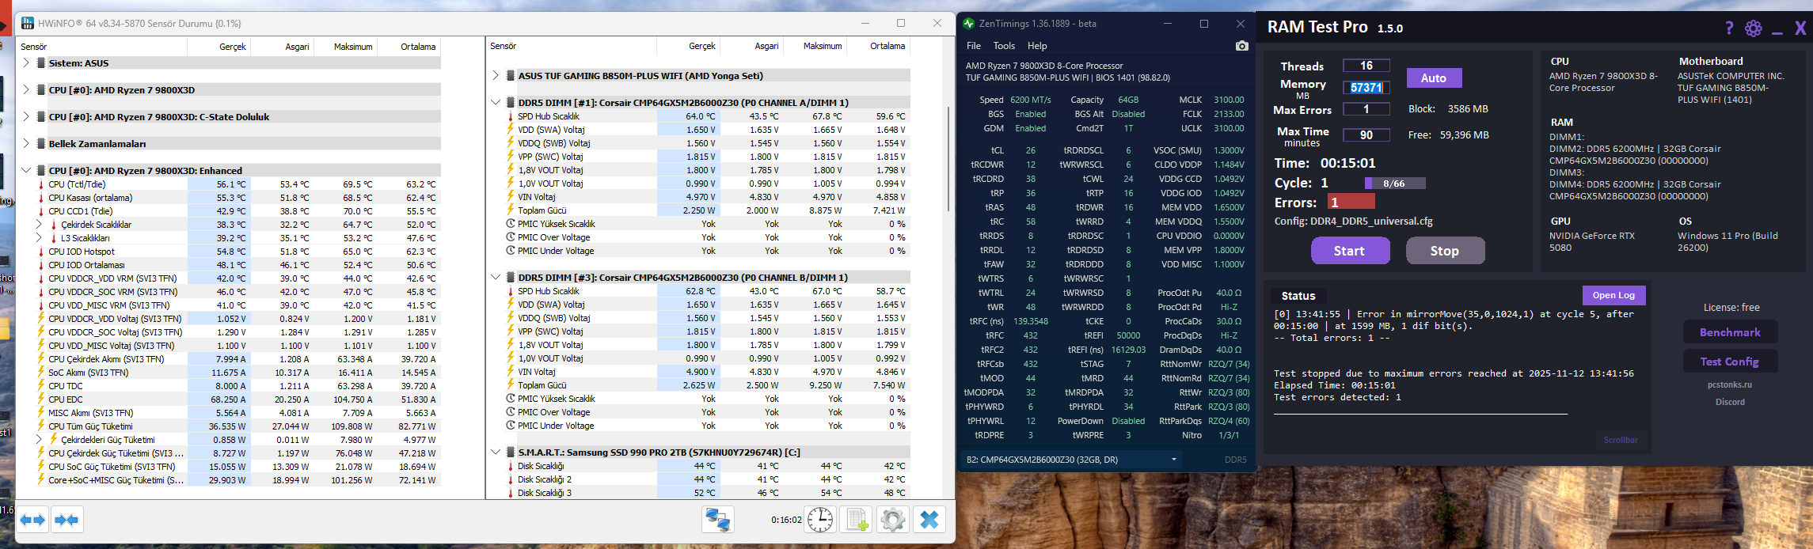Edit the Memory MB field showing 57371
Viewport: 1813px width, 549px height.
tap(1366, 88)
